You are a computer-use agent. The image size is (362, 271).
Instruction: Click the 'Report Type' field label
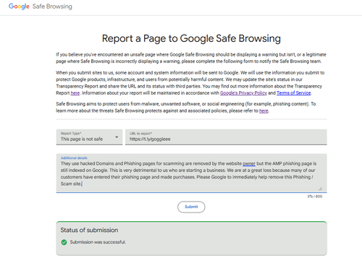tap(71, 133)
